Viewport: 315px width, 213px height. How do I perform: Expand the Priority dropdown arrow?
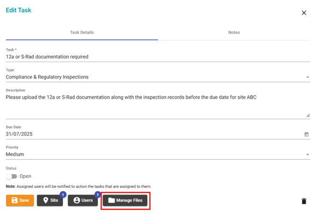307,155
